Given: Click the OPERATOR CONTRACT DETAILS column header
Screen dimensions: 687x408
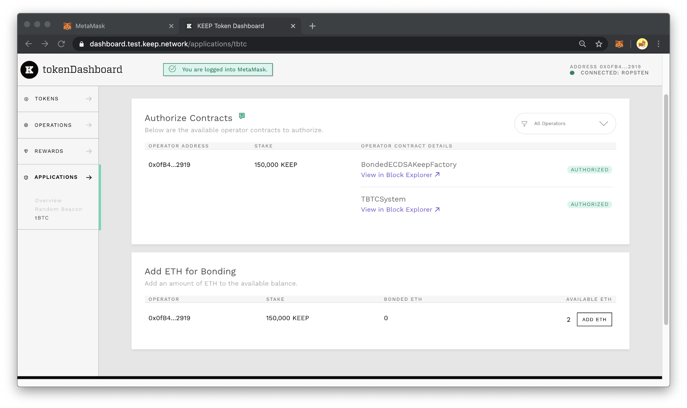Looking at the screenshot, I should point(406,146).
